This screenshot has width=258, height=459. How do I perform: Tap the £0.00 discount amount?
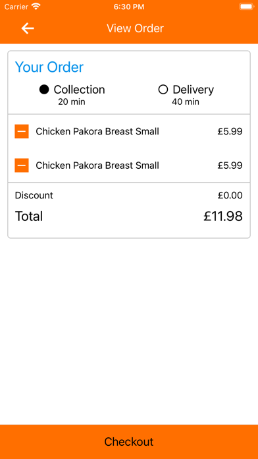pyautogui.click(x=230, y=195)
